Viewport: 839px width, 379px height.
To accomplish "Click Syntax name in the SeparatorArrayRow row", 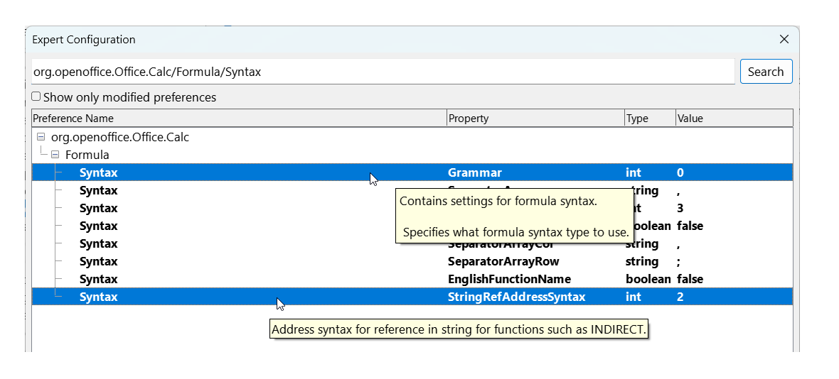I will coord(98,262).
